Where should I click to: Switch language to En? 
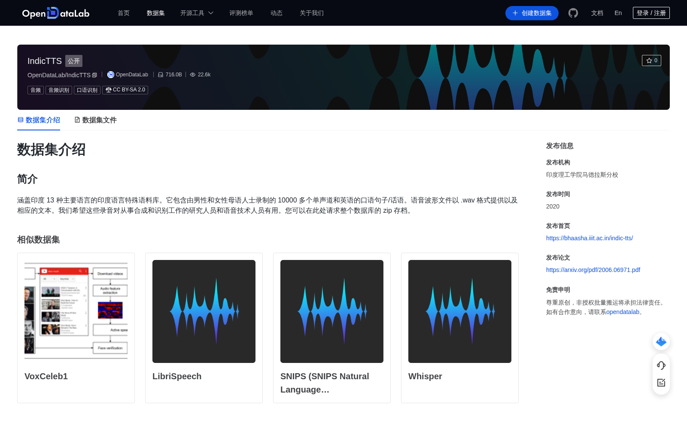point(618,13)
